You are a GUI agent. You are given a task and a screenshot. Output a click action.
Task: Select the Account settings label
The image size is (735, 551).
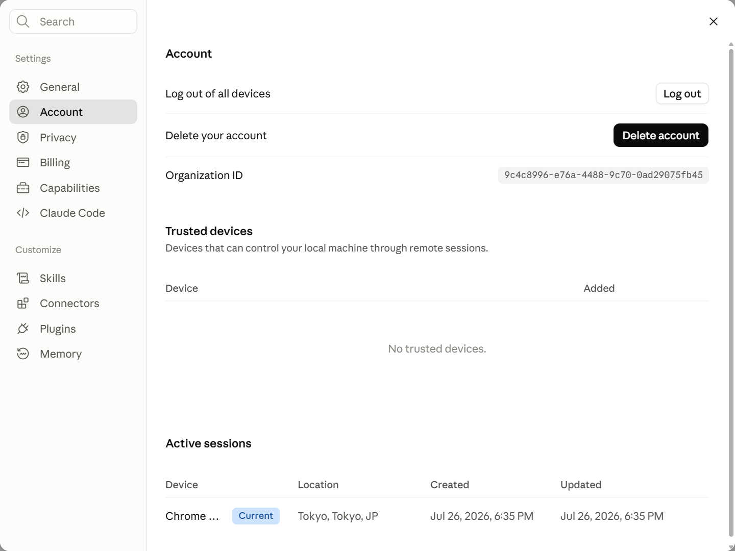click(61, 112)
